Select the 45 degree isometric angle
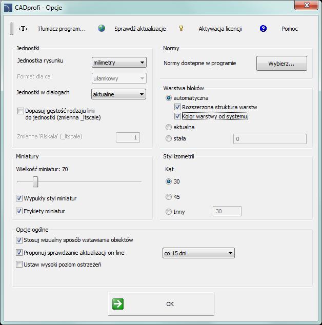Image resolution: width=322 pixels, height=325 pixels. tap(169, 197)
